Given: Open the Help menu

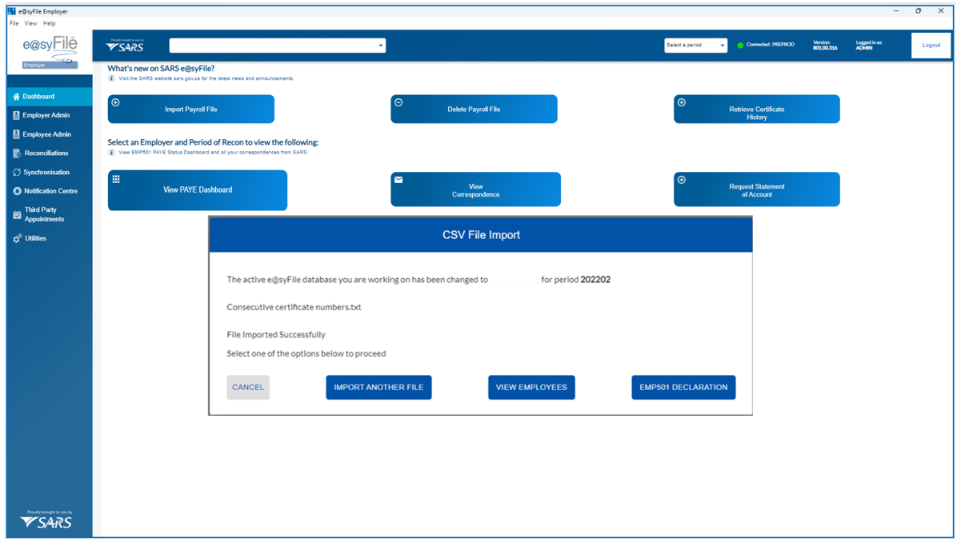Looking at the screenshot, I should [50, 23].
